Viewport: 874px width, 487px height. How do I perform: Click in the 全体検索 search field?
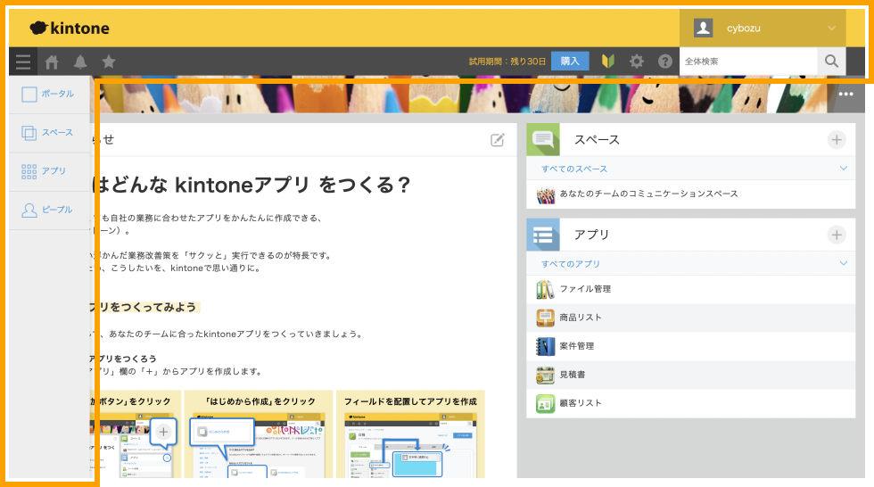pos(747,62)
